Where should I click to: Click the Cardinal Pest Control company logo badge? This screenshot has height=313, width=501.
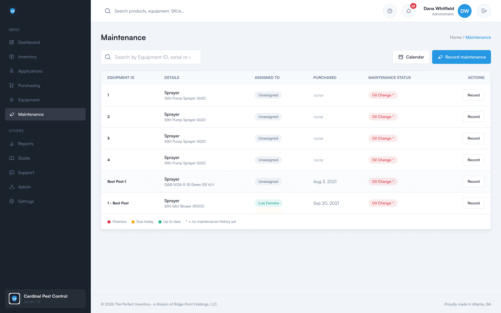[14, 299]
